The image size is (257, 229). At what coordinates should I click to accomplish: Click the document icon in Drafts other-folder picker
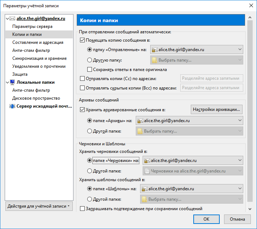click(147, 171)
